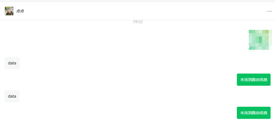Click the 19:52 timestamp label
Viewport: 275px width, 120px height.
click(138, 22)
